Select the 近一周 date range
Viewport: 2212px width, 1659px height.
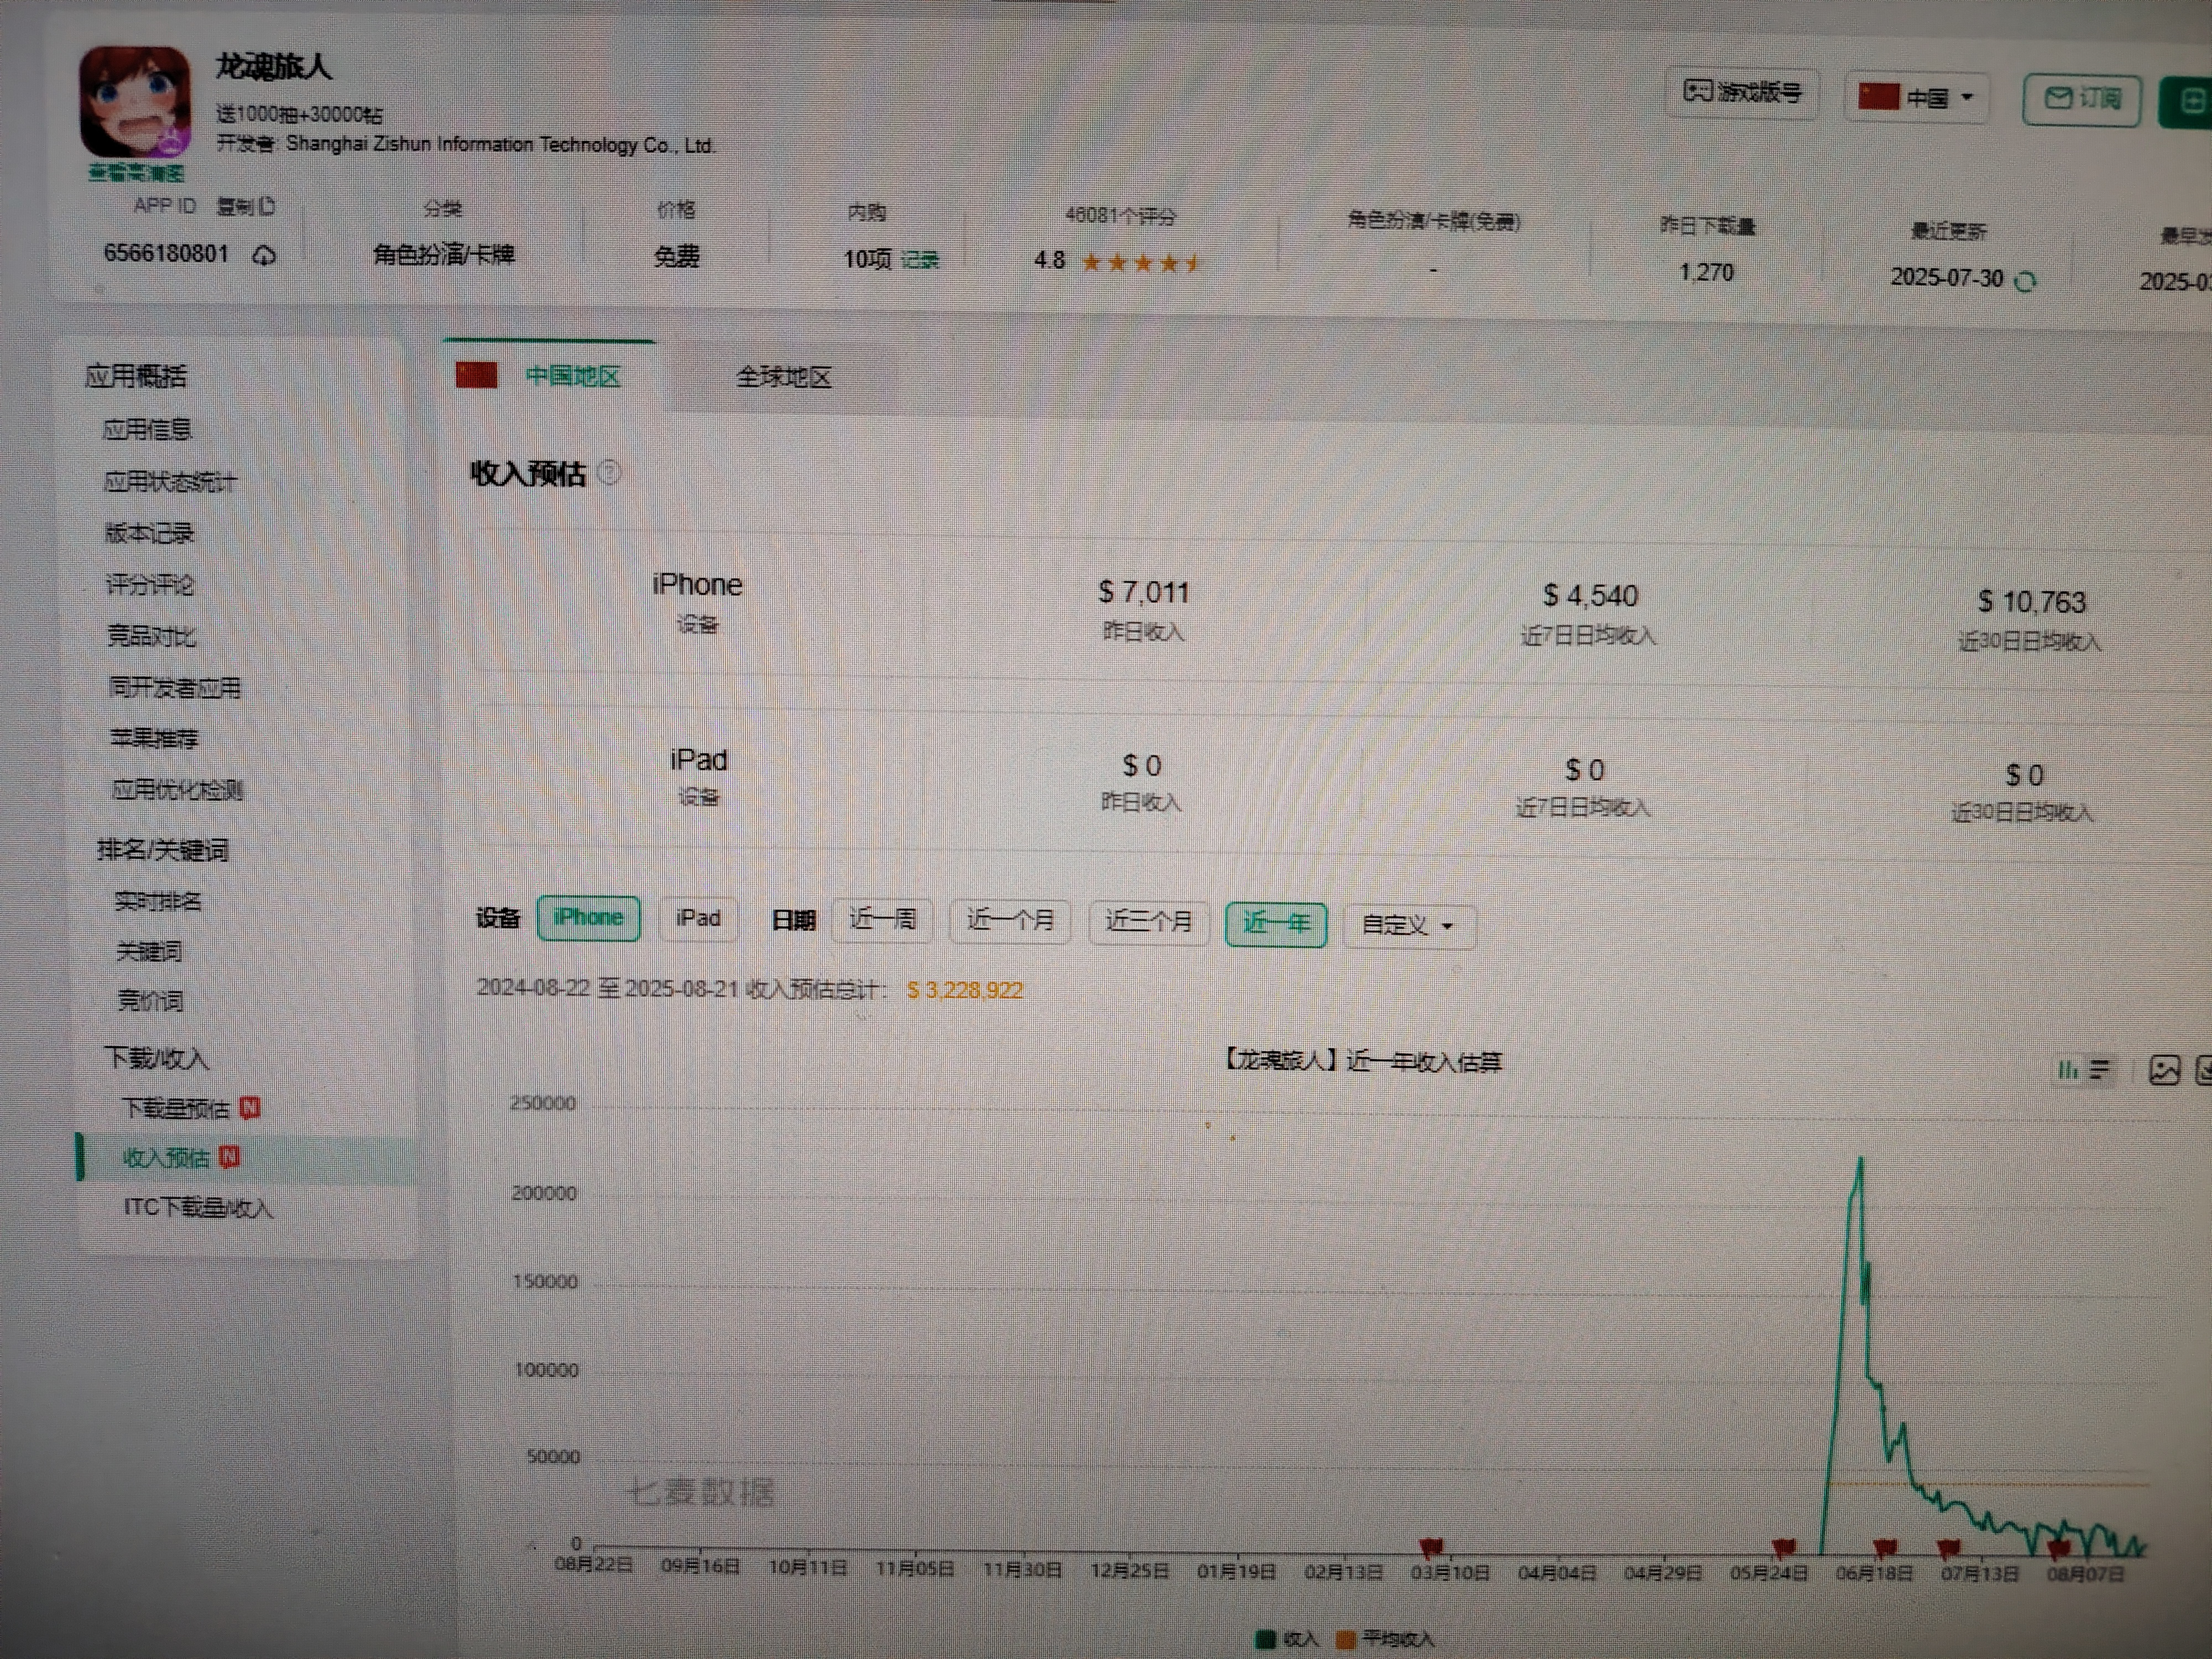coord(882,919)
